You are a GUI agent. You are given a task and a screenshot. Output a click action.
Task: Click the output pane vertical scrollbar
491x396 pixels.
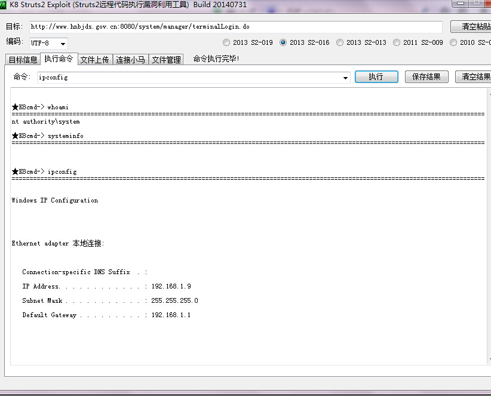tap(489, 226)
